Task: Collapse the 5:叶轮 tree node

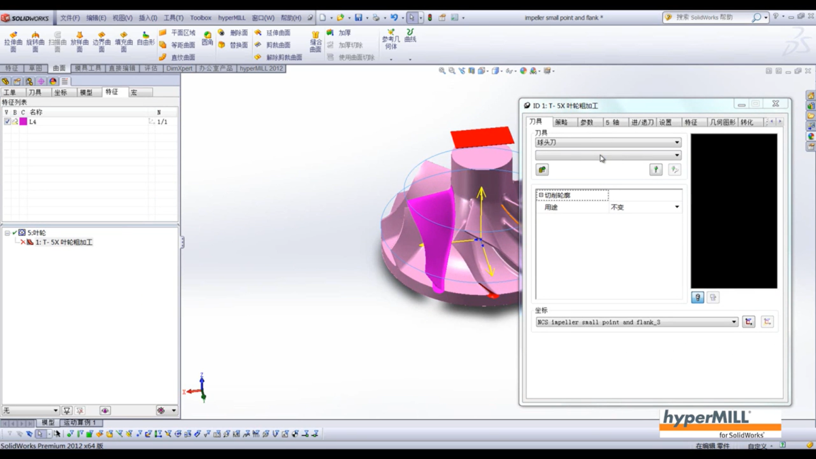Action: (x=7, y=233)
